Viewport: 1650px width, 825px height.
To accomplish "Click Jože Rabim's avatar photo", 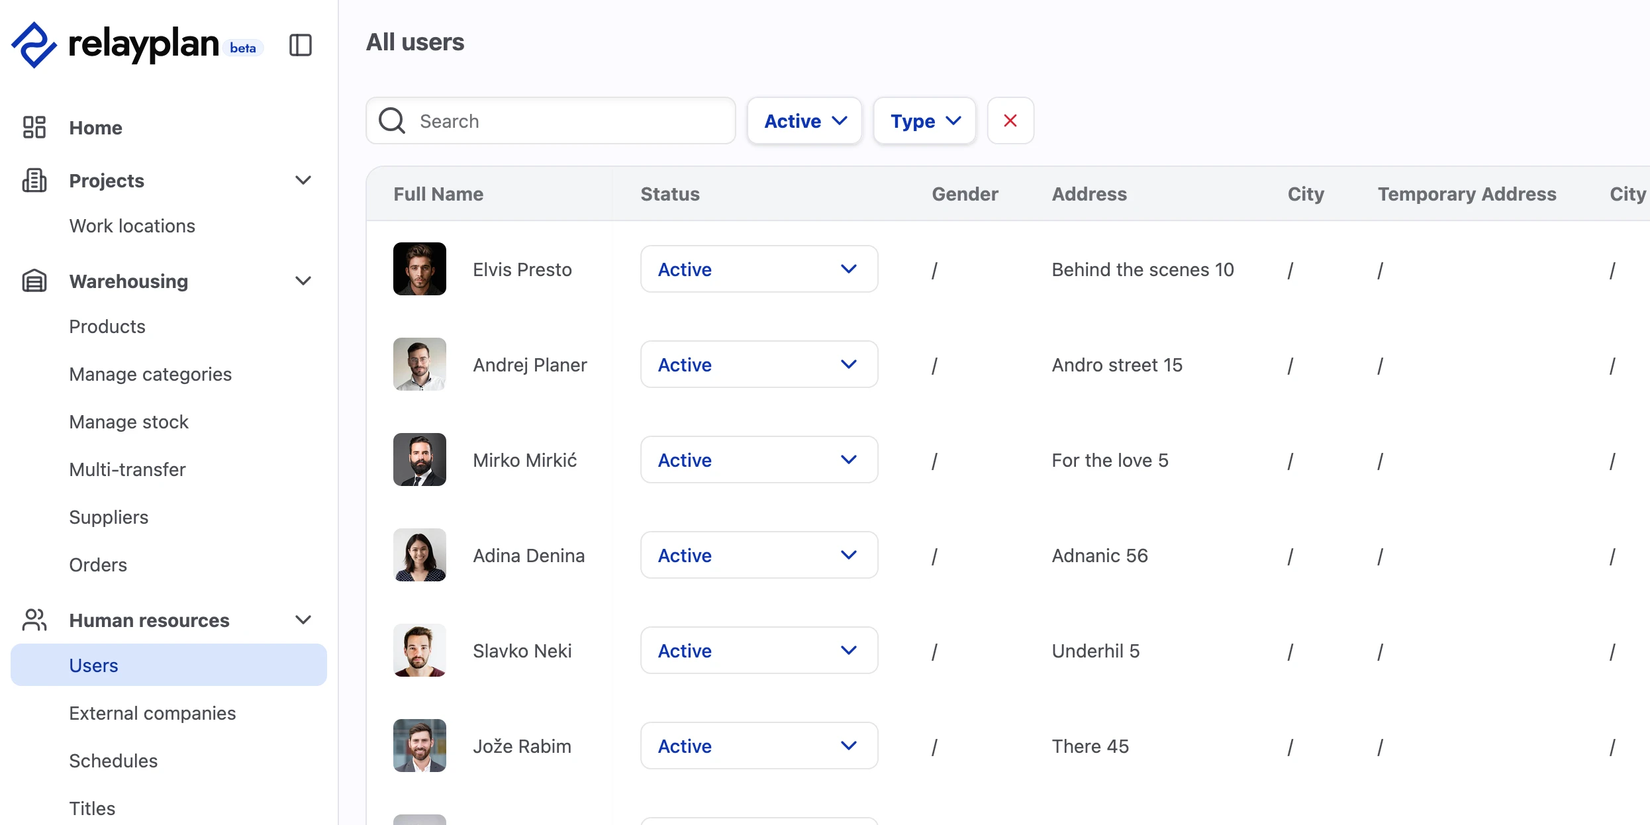I will (x=420, y=746).
